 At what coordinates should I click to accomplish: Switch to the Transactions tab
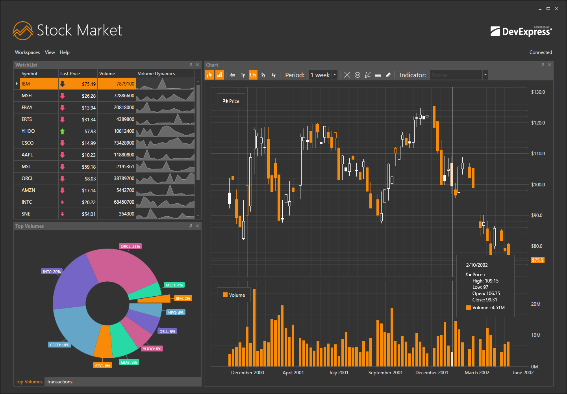59,381
